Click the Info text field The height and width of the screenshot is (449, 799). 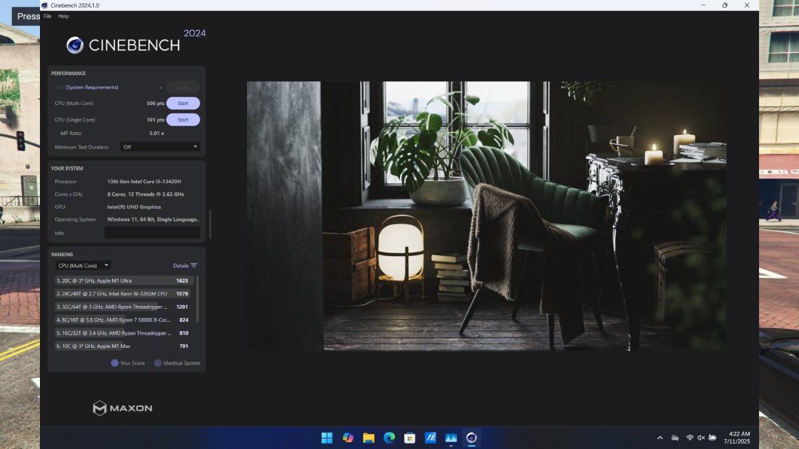(152, 233)
